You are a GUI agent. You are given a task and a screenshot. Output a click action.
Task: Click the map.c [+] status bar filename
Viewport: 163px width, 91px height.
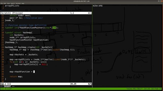(5, 84)
